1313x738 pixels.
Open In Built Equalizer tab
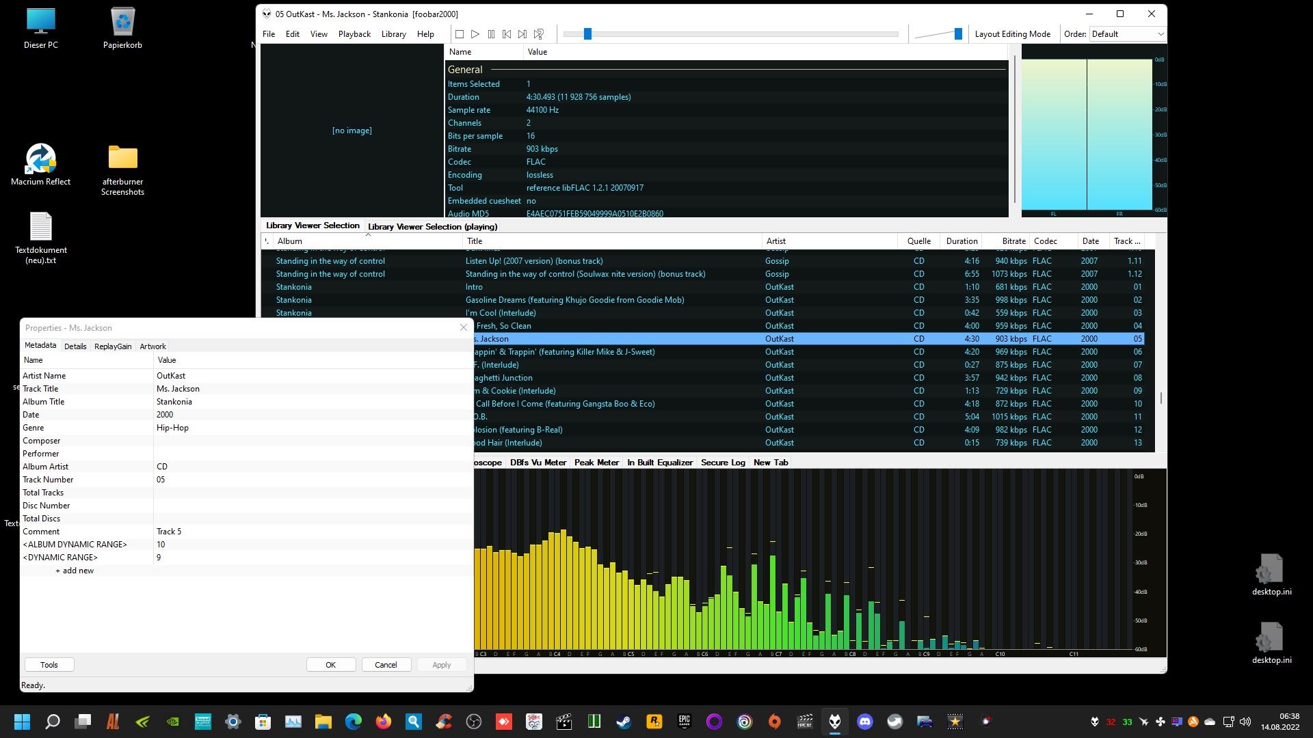tap(660, 463)
